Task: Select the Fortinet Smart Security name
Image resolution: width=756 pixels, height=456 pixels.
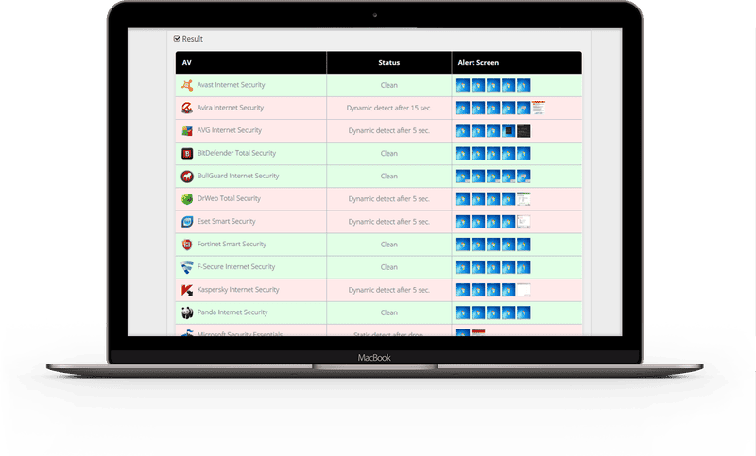Action: coord(232,245)
